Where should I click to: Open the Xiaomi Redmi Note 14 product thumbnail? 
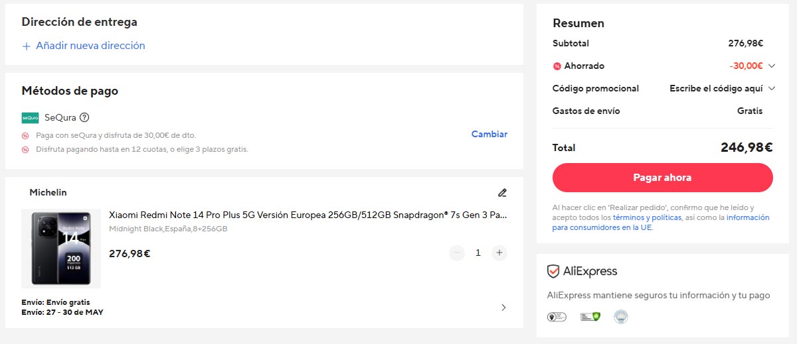point(61,249)
